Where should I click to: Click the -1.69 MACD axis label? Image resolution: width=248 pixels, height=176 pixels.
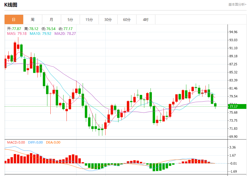click(x=233, y=171)
